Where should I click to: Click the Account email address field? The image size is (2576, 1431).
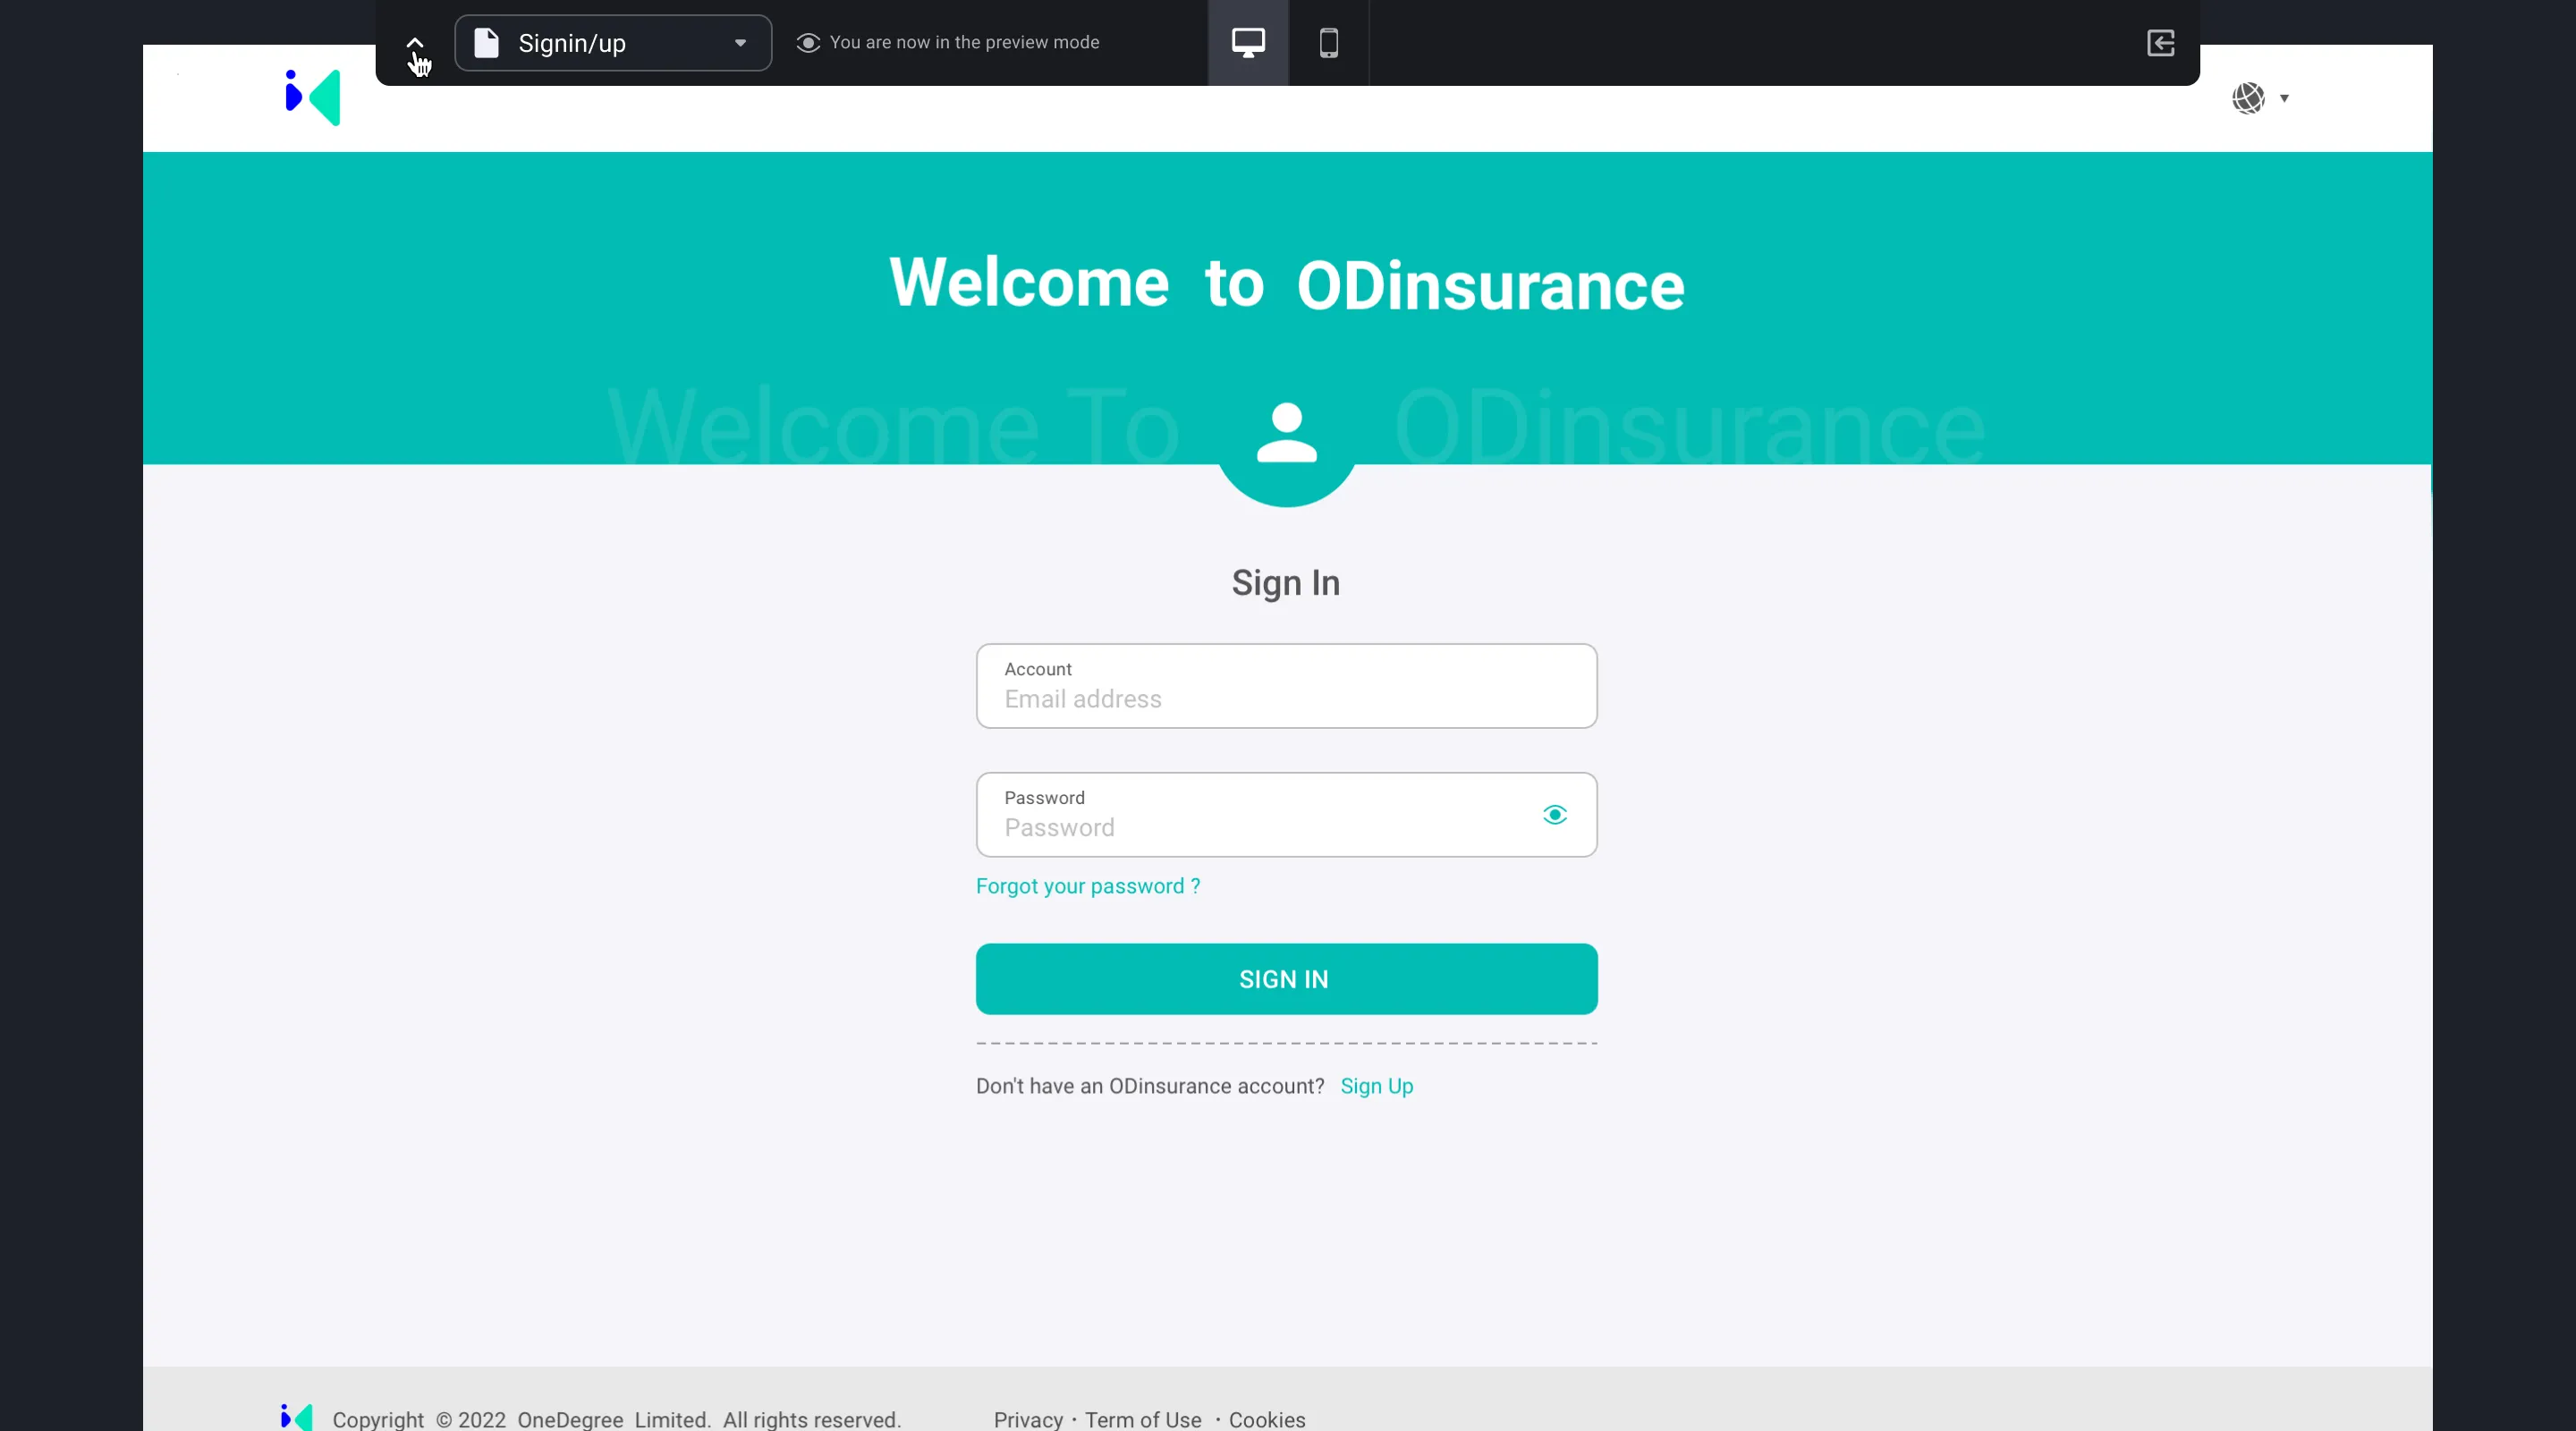pos(1286,698)
